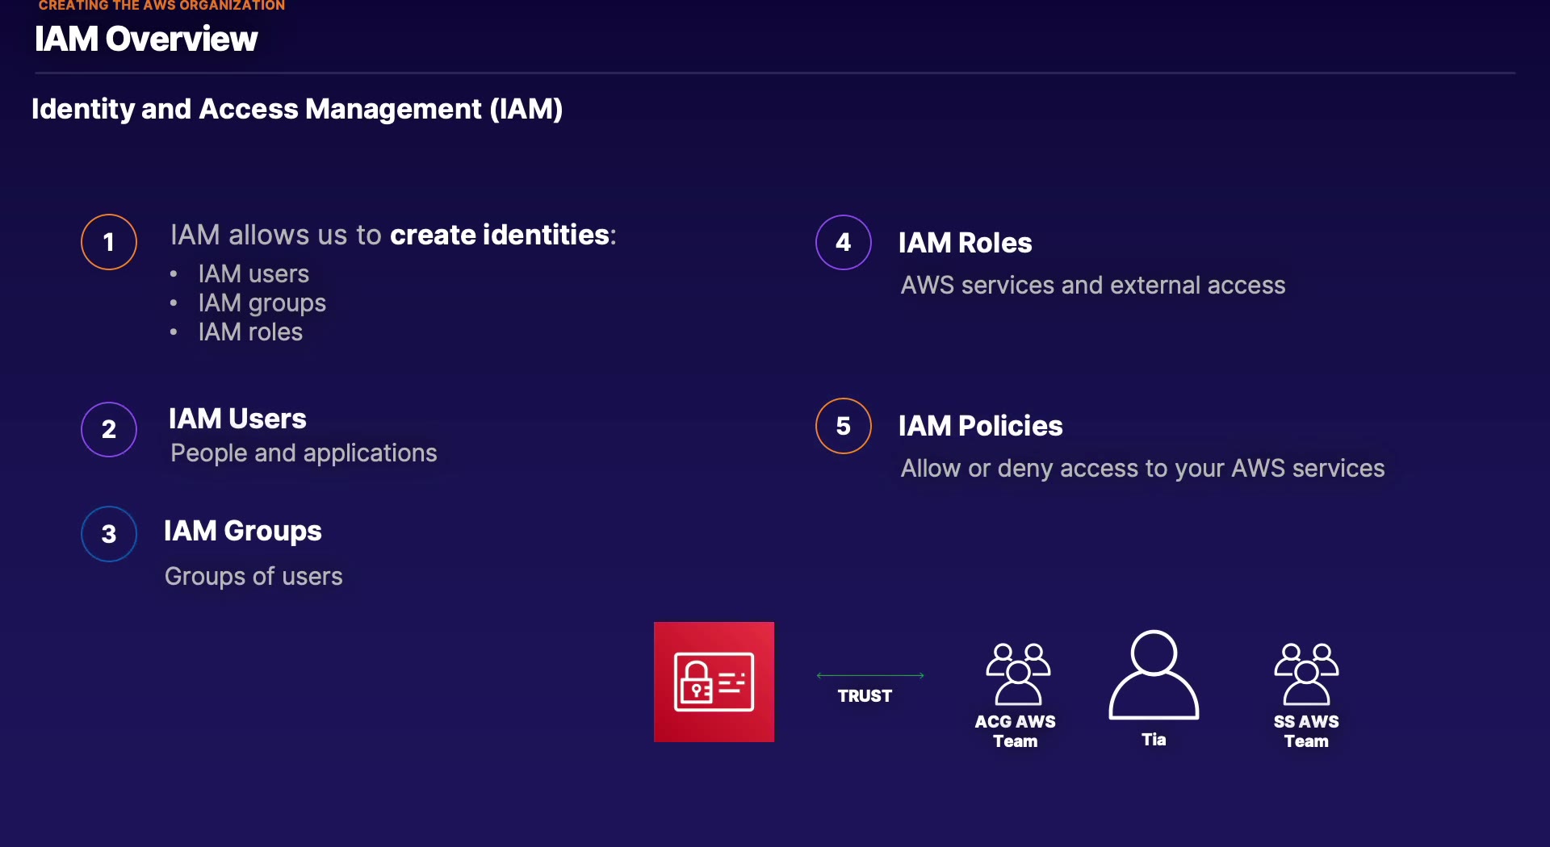Select the ACG AWS Team group icon
Screen dimensions: 1550x847
tap(1017, 674)
